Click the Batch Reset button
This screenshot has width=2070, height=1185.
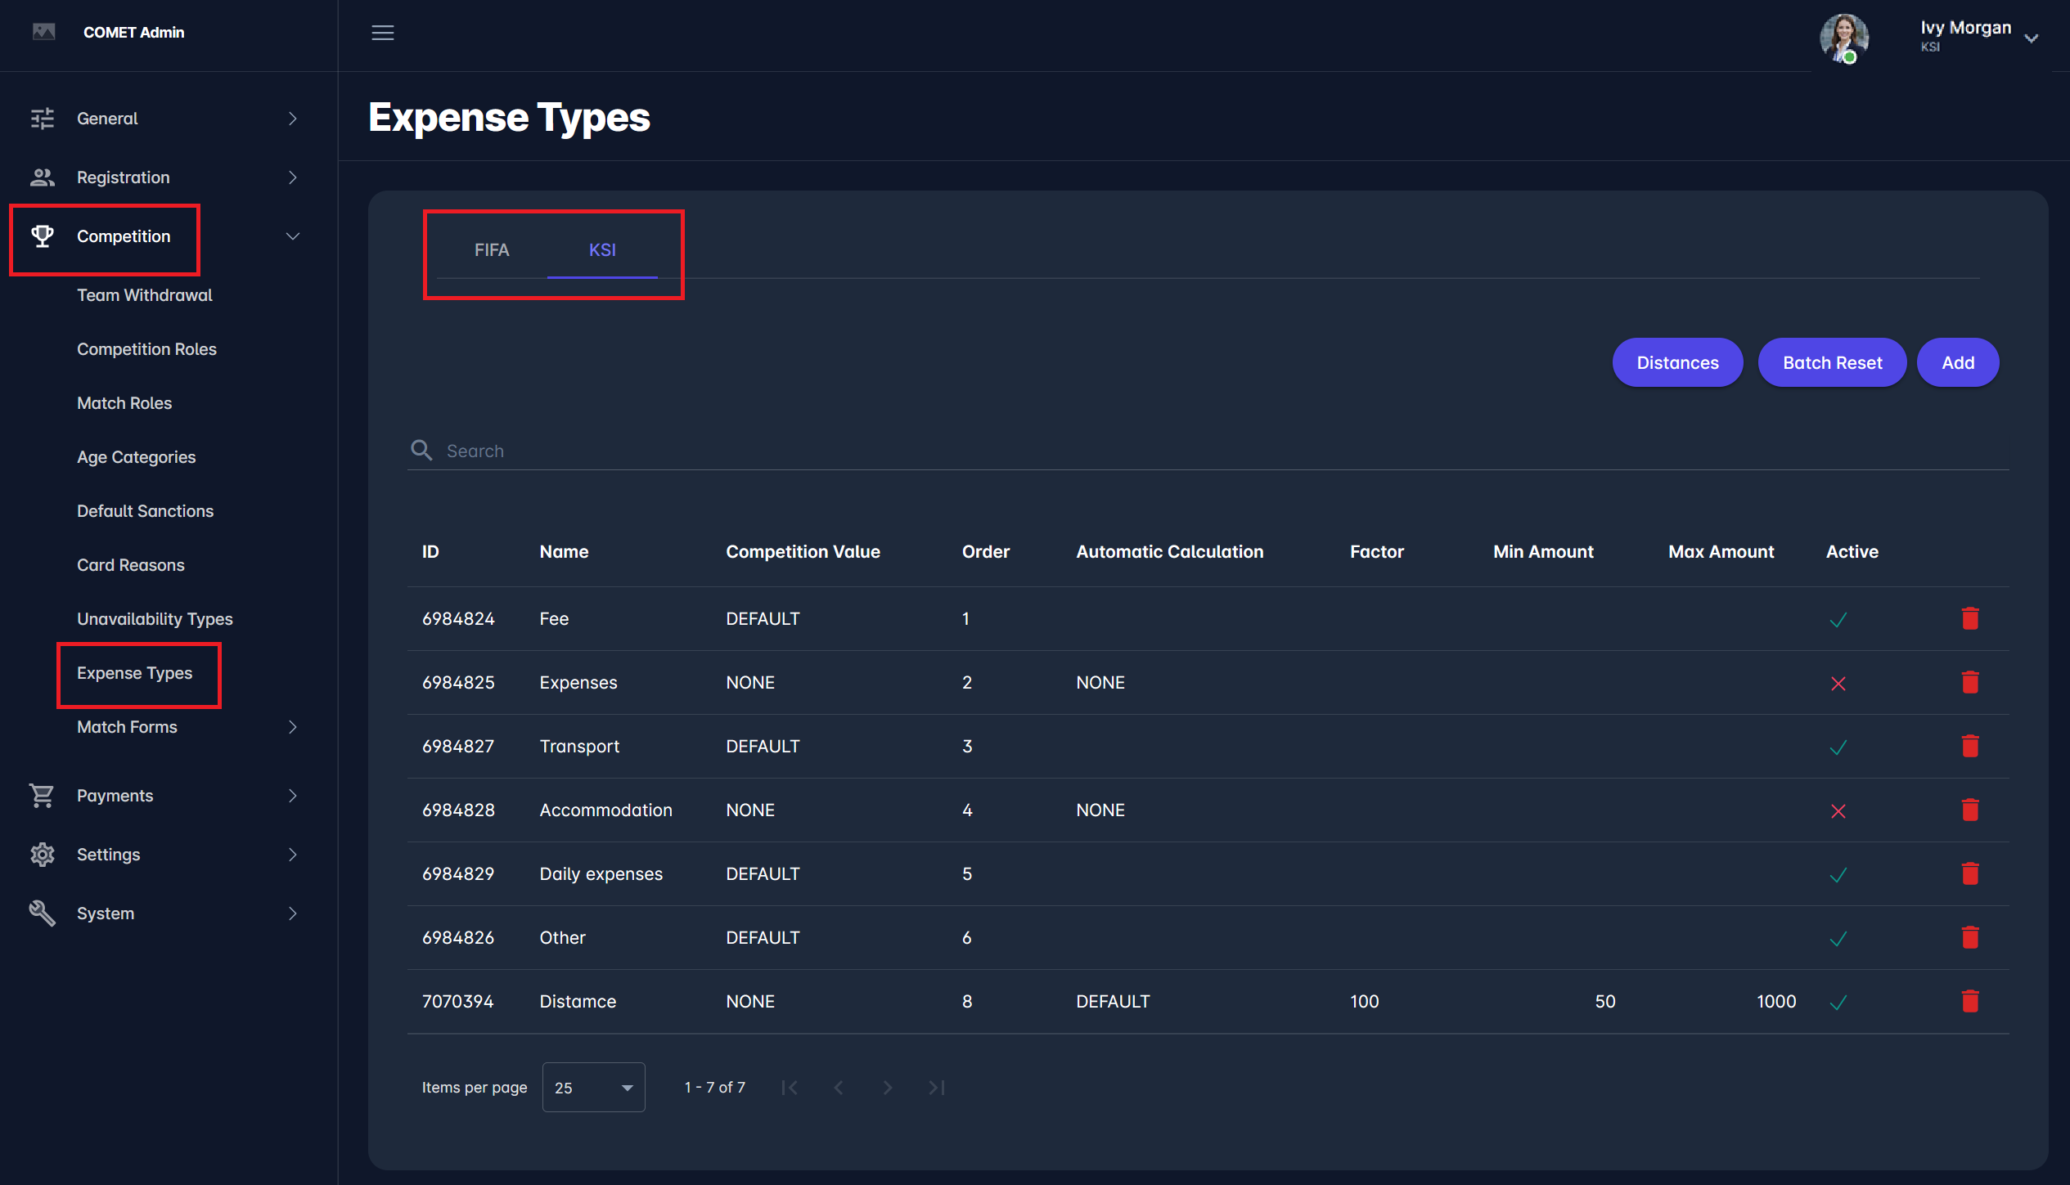tap(1832, 362)
